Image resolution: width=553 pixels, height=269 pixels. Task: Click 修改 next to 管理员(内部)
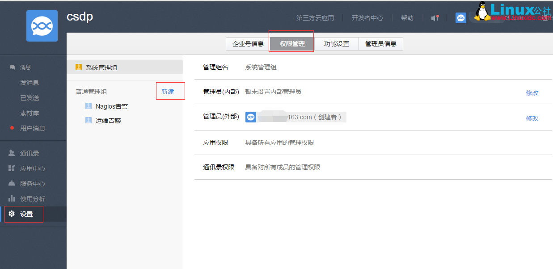(532, 93)
